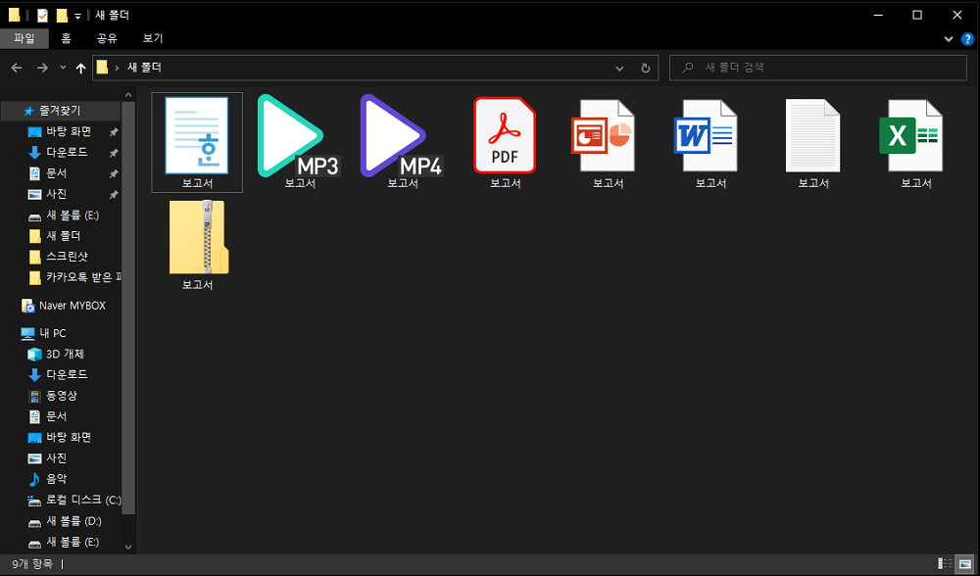Screen dimensions: 980x576
Task: Click the folder icon at the title bar's left edge
Action: tap(15, 15)
